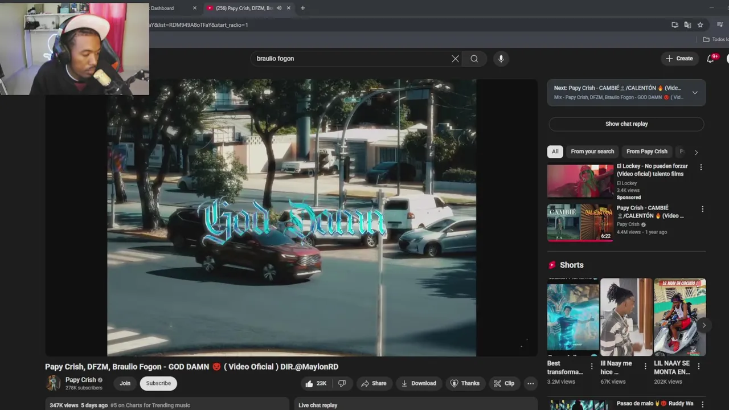Click the Join button
The height and width of the screenshot is (410, 729).
pyautogui.click(x=125, y=383)
